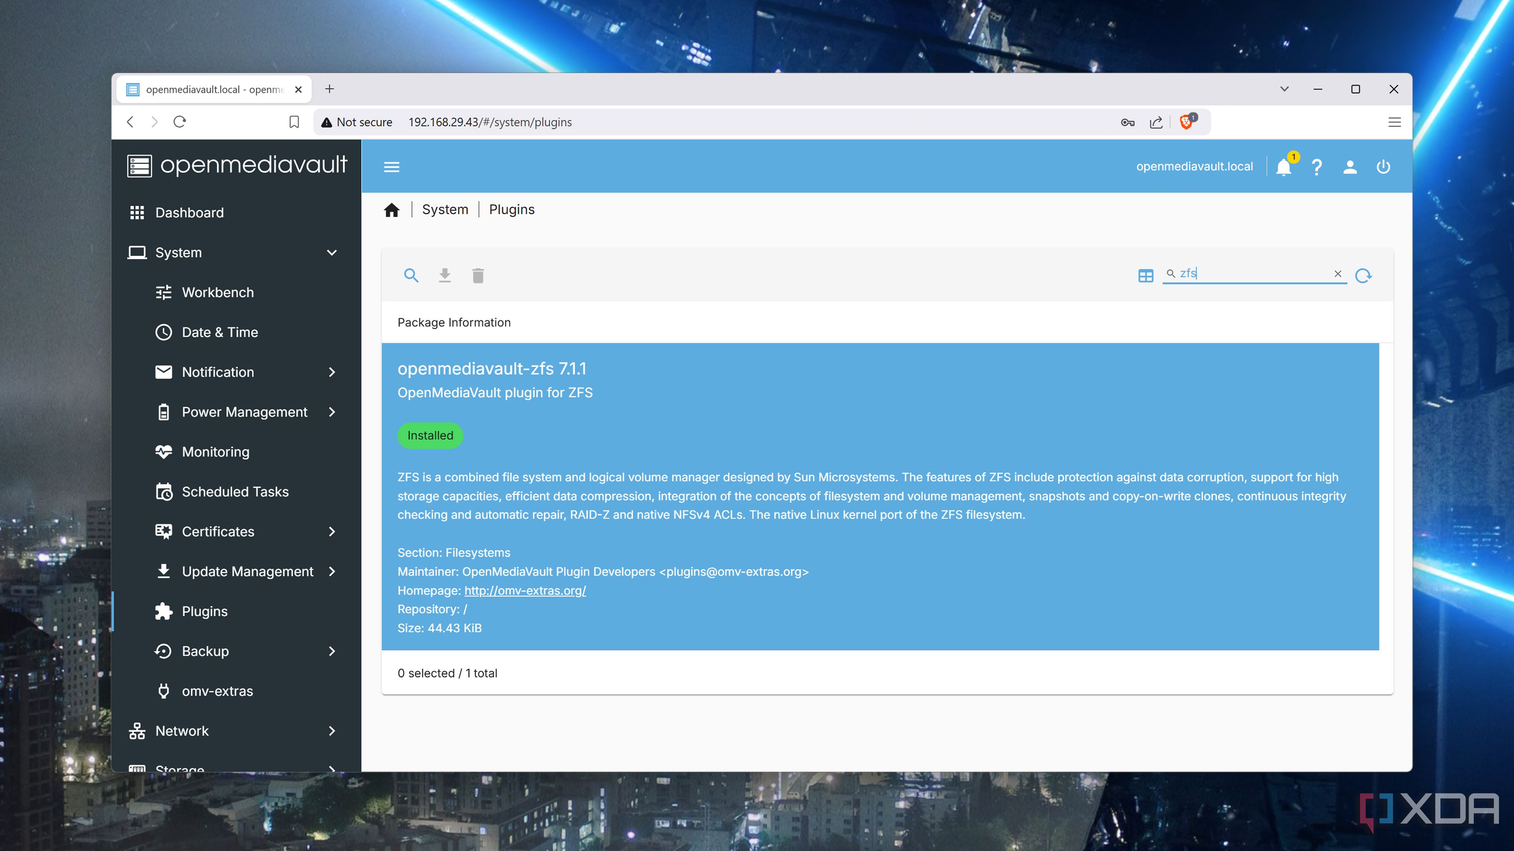1514x851 pixels.
Task: Expand the Update Management submenu
Action: point(332,571)
